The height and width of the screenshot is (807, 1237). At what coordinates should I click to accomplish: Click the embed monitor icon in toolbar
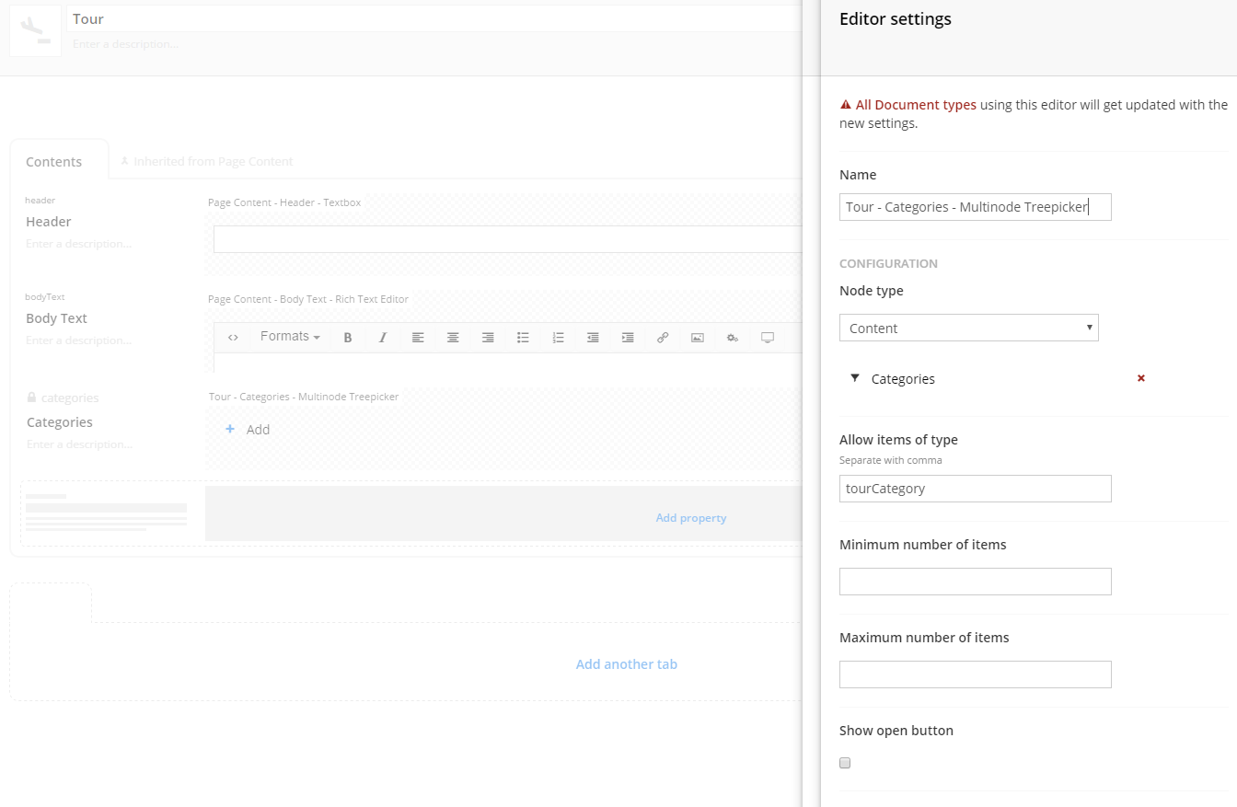(x=768, y=338)
